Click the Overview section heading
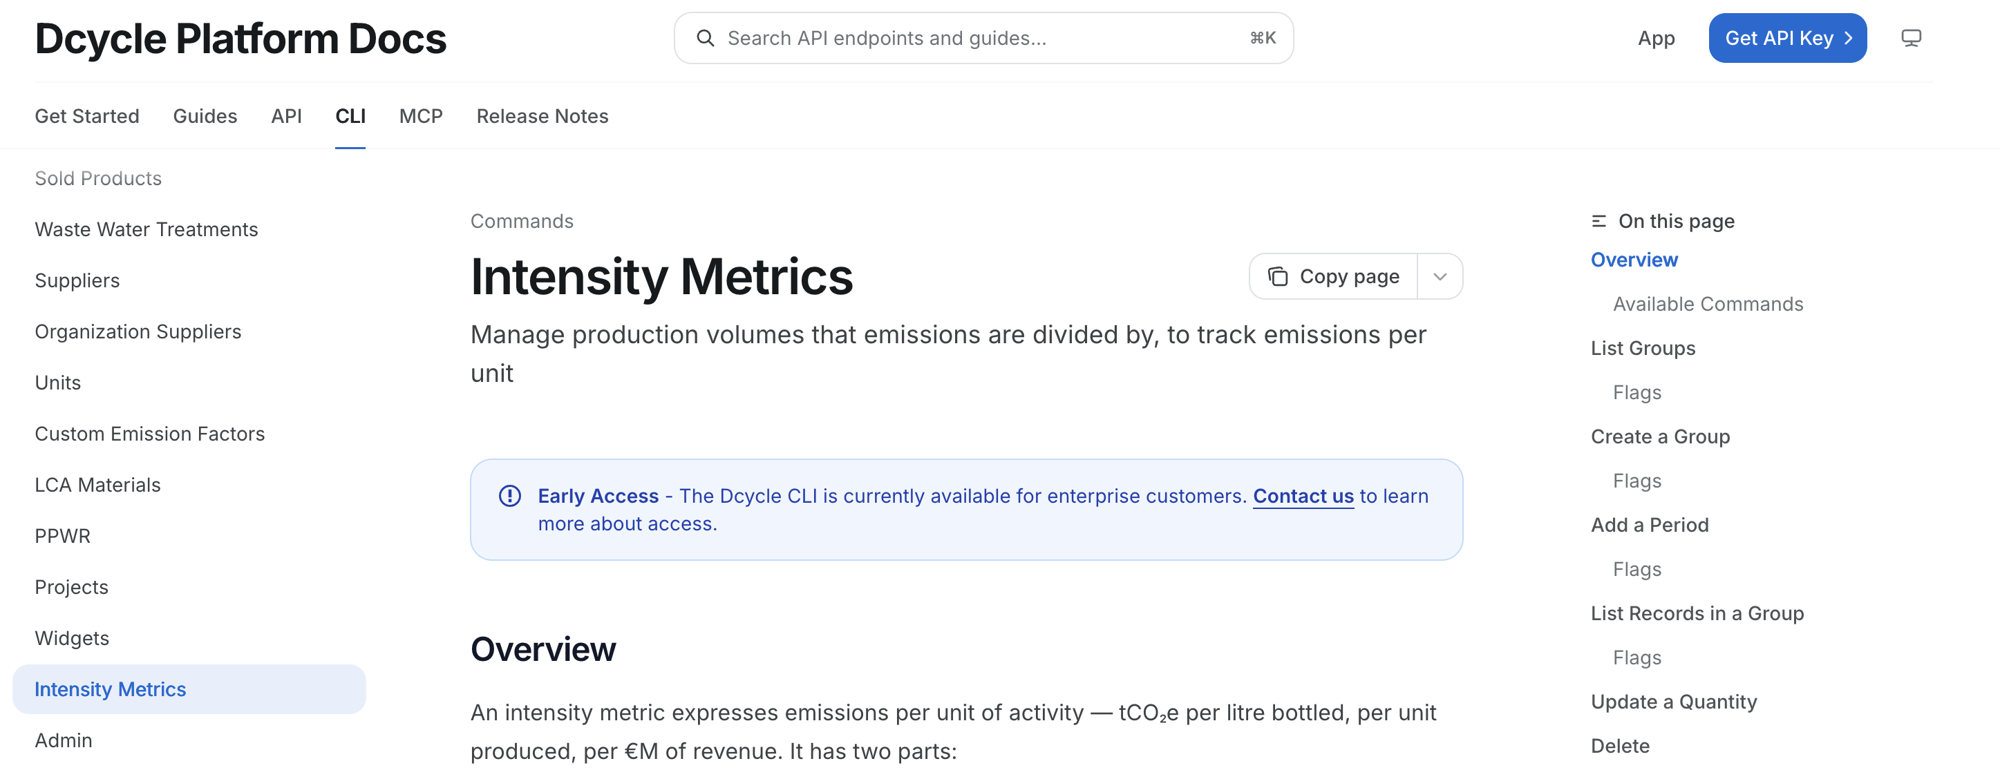This screenshot has height=779, width=2000. (x=543, y=649)
